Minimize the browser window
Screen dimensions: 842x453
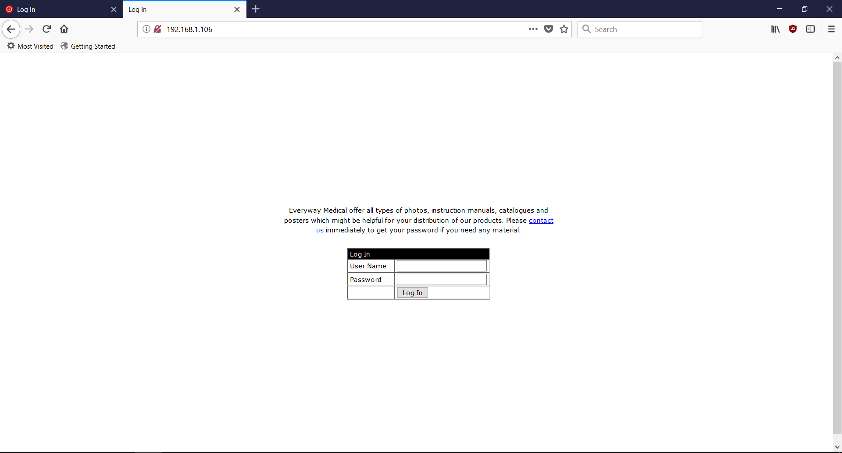coord(780,9)
